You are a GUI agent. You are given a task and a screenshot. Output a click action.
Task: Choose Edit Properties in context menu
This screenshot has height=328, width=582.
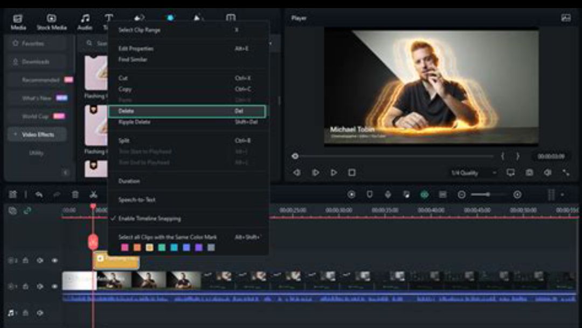coord(189,48)
